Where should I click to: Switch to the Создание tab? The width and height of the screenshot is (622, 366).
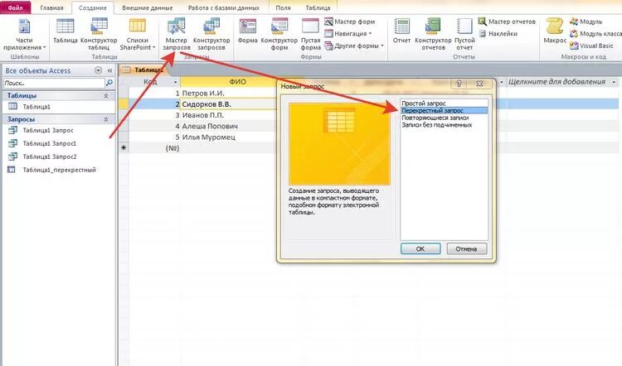pyautogui.click(x=92, y=8)
